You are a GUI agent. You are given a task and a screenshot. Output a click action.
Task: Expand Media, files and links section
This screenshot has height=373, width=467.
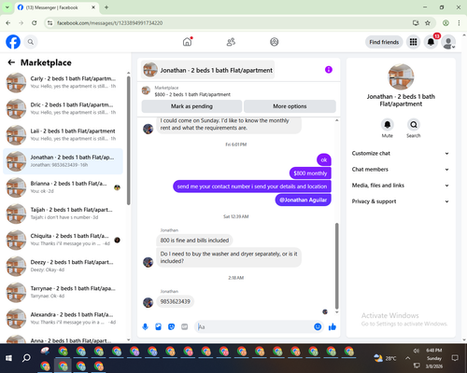401,186
